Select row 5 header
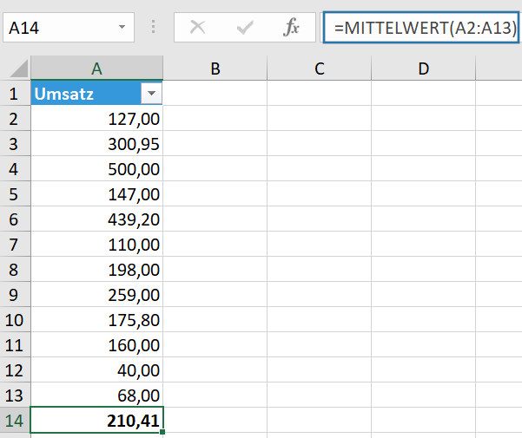 pos(15,193)
